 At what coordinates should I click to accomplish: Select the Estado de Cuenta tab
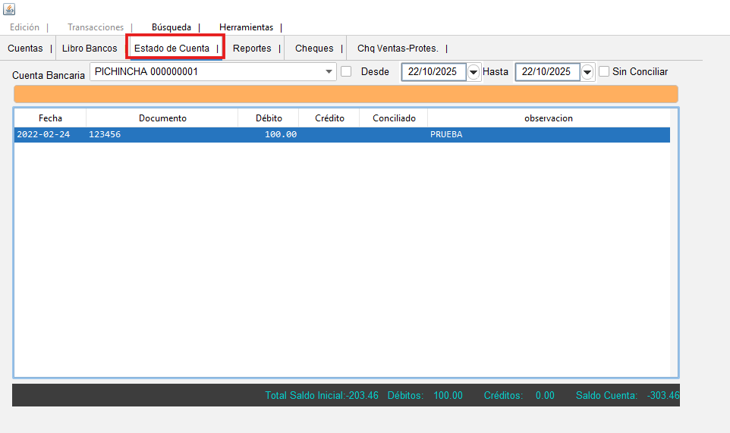click(x=172, y=48)
